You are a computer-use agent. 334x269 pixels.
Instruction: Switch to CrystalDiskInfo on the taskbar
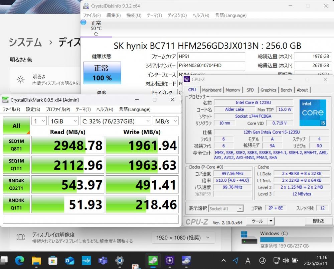186,260
